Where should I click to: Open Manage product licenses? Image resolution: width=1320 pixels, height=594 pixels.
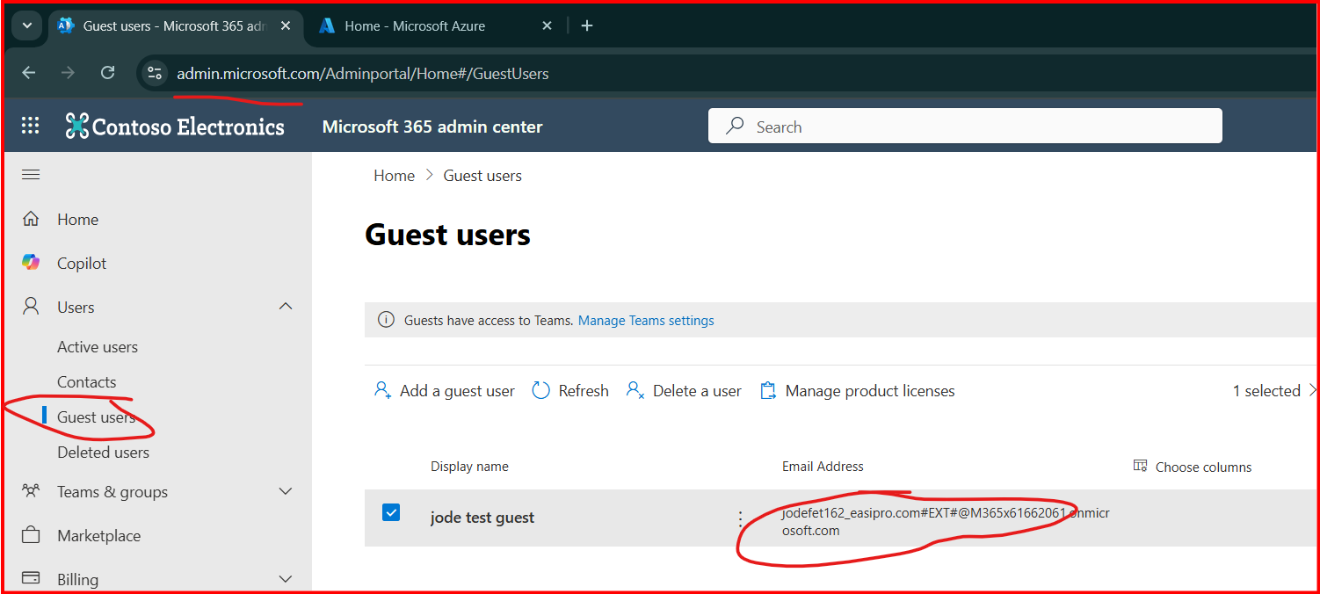tap(857, 391)
